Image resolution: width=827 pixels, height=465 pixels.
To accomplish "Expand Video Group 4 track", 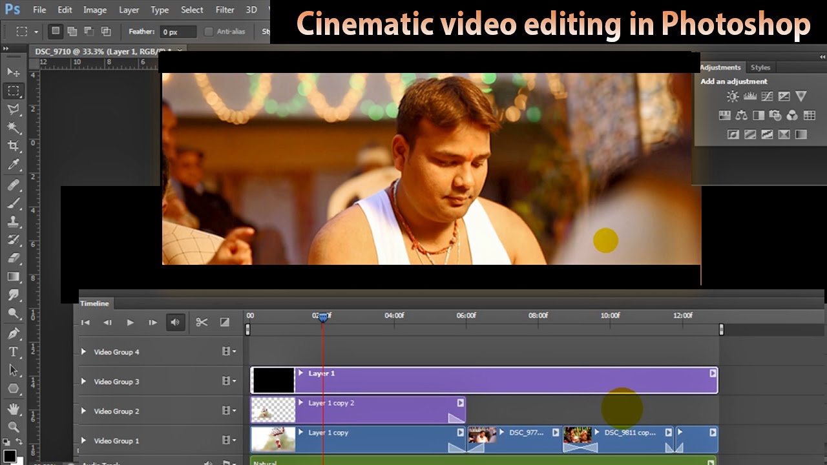I will [83, 352].
